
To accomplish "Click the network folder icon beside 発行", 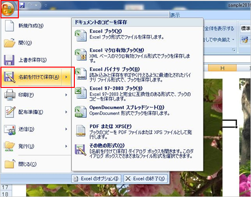I will pyautogui.click(x=10, y=146).
